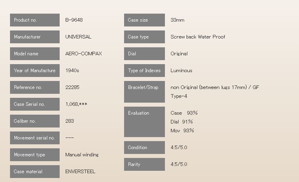Click the Reference no. label cell
The width and height of the screenshot is (299, 182).
click(x=35, y=87)
